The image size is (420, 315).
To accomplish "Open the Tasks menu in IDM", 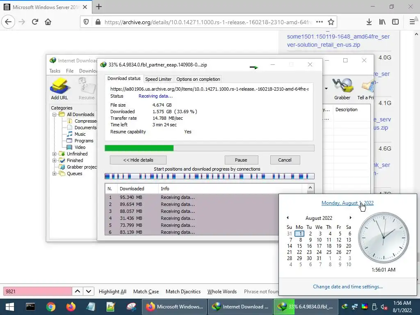I will coord(55,71).
